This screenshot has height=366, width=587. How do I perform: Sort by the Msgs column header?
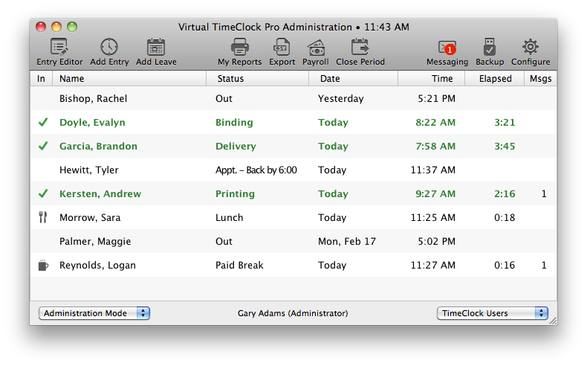coord(541,79)
